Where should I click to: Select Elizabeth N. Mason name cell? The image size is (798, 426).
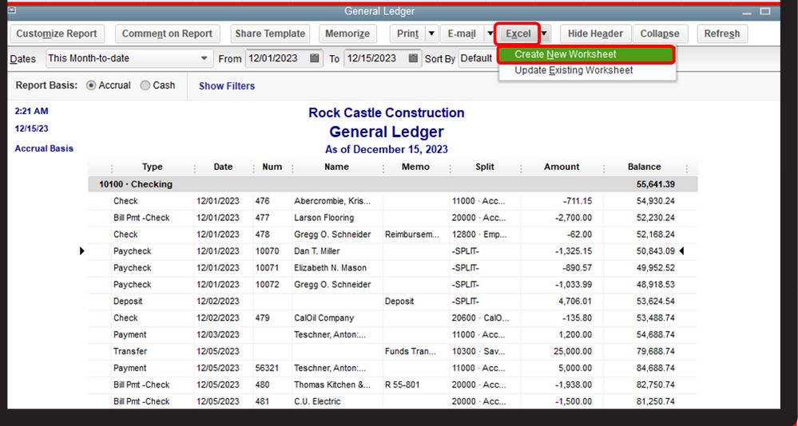coord(330,268)
